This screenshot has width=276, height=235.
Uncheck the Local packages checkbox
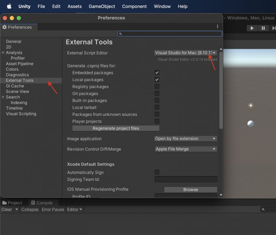[x=157, y=80]
